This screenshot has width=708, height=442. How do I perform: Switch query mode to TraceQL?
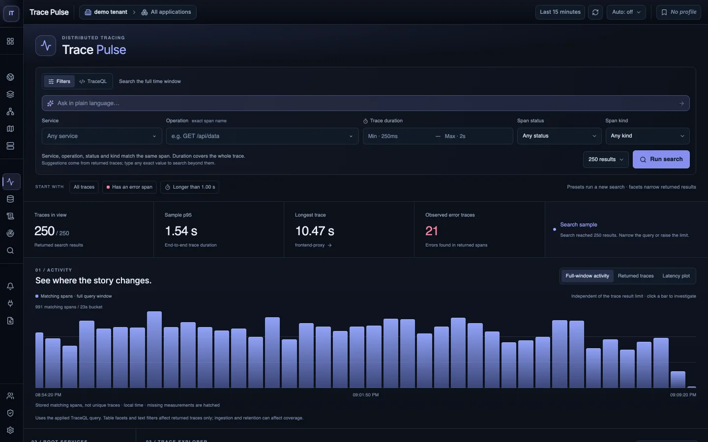tap(93, 82)
